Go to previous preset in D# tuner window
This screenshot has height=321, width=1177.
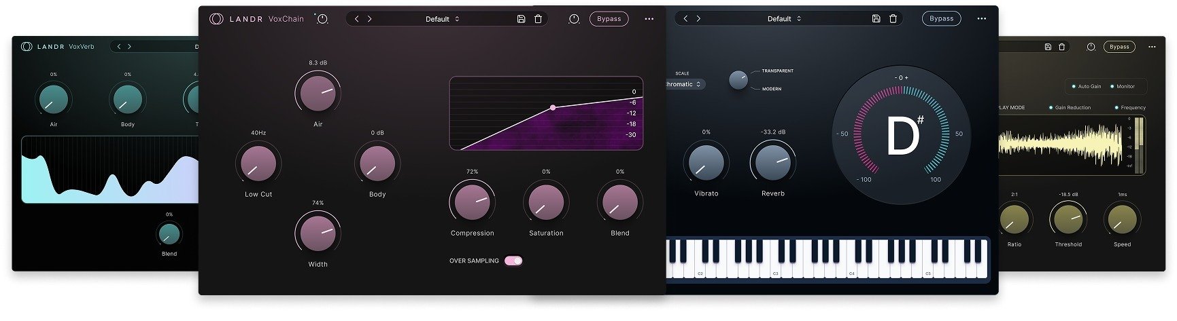pos(685,18)
